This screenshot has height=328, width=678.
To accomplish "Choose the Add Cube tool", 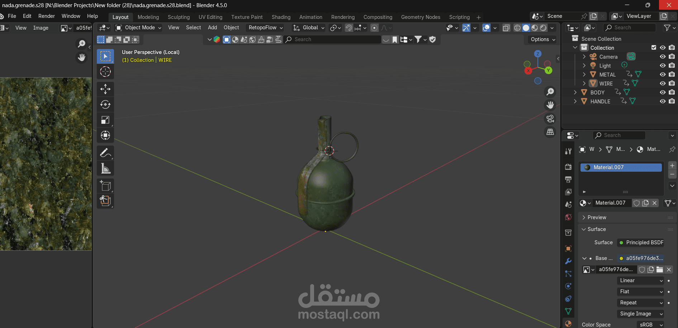I will [105, 186].
